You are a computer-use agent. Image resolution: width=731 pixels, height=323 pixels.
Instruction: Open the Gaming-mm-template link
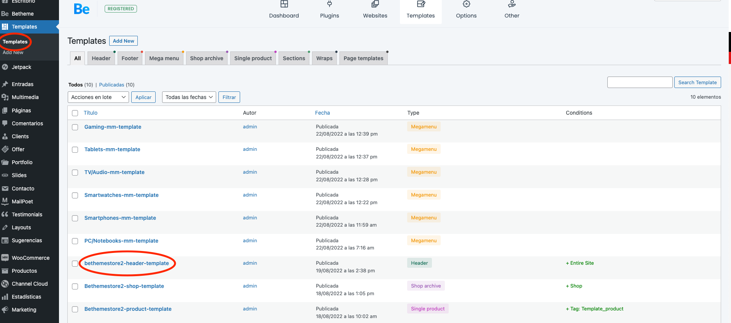pos(113,127)
